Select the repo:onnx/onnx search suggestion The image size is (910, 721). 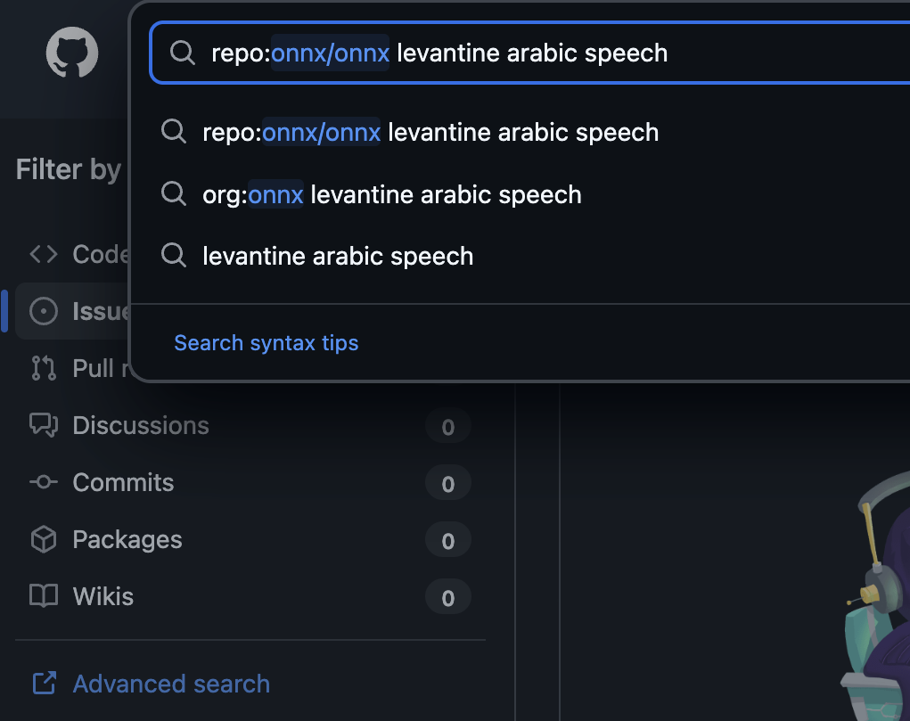[x=430, y=133]
